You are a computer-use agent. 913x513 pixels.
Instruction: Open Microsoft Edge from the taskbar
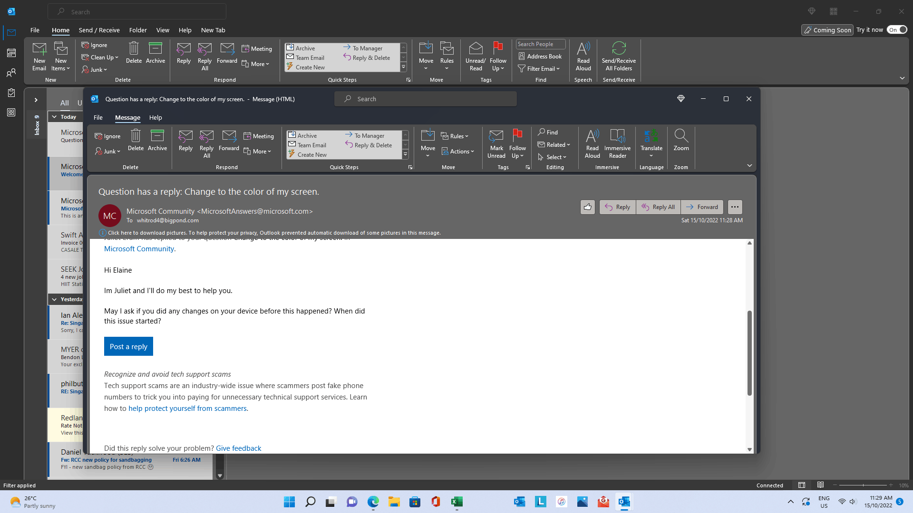pos(373,502)
